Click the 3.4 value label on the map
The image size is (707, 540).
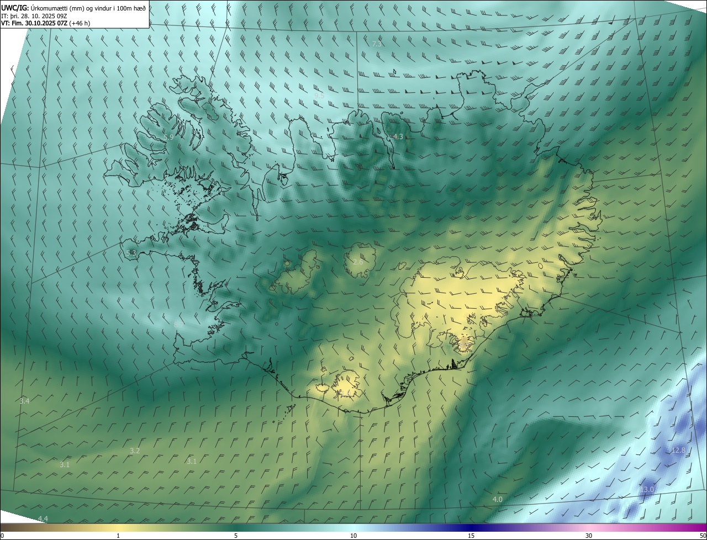[24, 401]
